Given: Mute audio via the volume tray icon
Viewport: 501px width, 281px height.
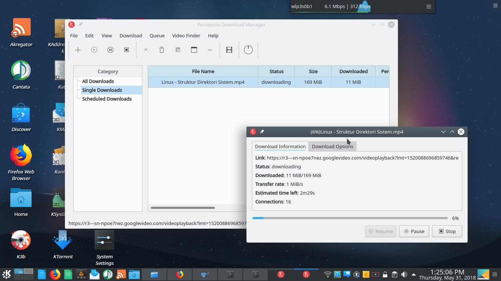Looking at the screenshot, I should pos(404,274).
